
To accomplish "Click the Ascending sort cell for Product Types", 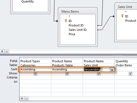I will click(x=35, y=69).
